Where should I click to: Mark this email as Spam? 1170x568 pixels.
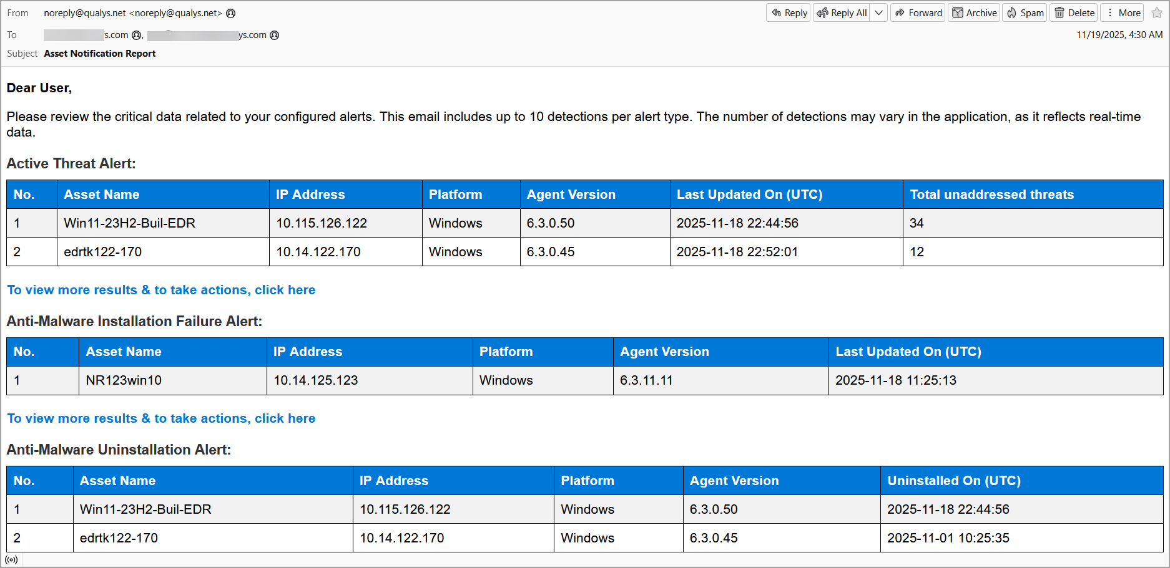click(x=1025, y=13)
